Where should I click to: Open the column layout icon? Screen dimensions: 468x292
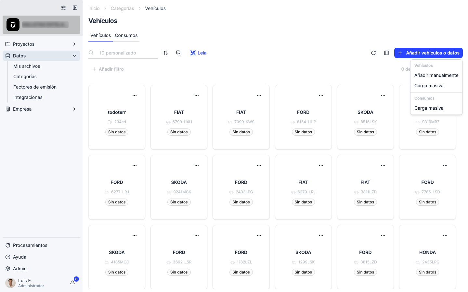[x=386, y=53]
